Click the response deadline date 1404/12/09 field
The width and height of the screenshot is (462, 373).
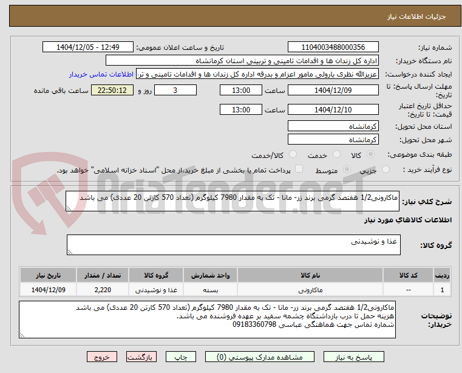pyautogui.click(x=333, y=91)
